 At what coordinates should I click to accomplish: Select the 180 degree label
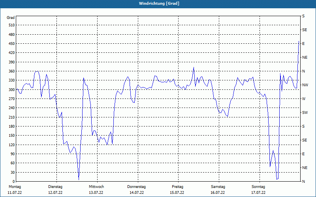(x=12, y=126)
